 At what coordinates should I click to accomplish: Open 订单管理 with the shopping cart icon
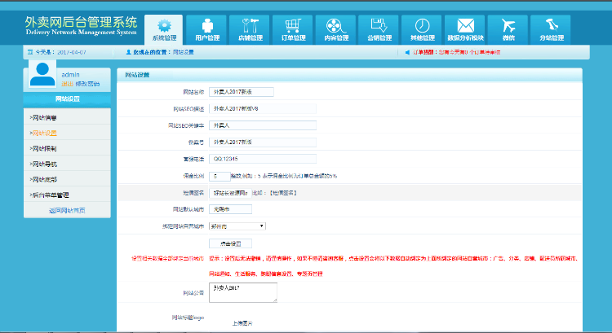(293, 29)
